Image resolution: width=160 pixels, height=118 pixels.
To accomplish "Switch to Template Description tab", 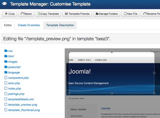I will 60,25.
